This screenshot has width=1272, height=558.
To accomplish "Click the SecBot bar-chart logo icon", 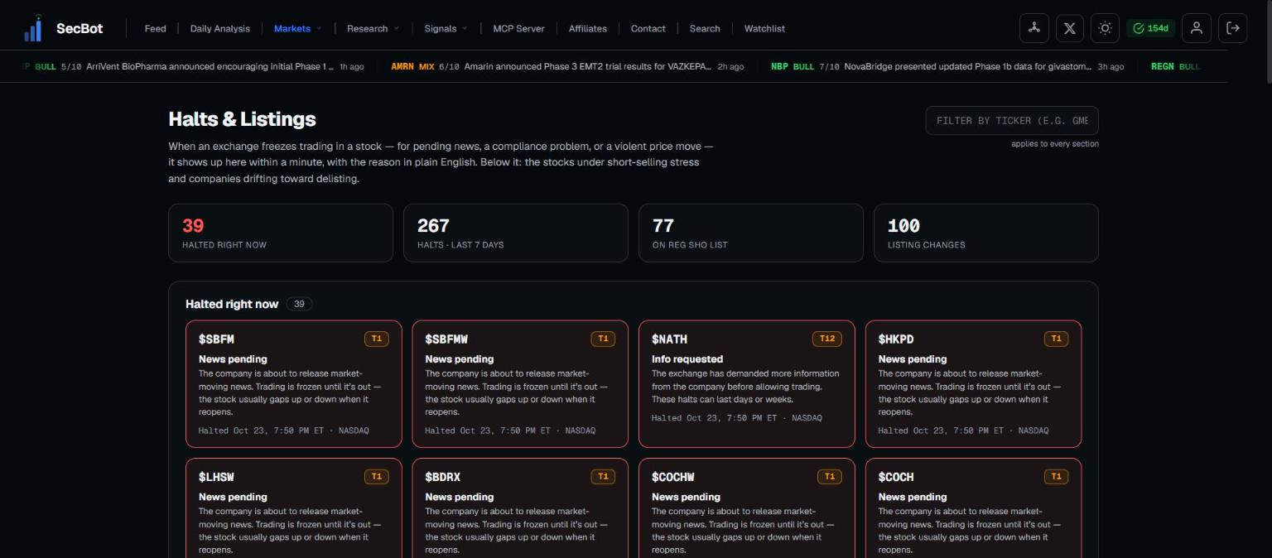I will pos(33,28).
